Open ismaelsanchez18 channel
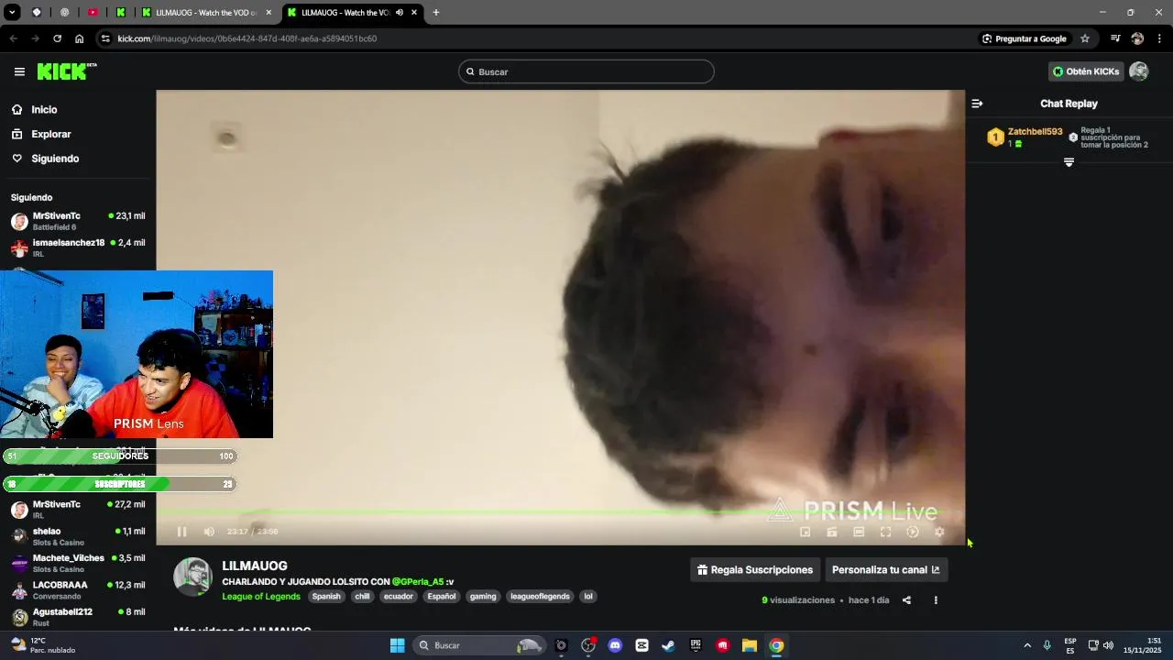The width and height of the screenshot is (1173, 660). coord(78,247)
